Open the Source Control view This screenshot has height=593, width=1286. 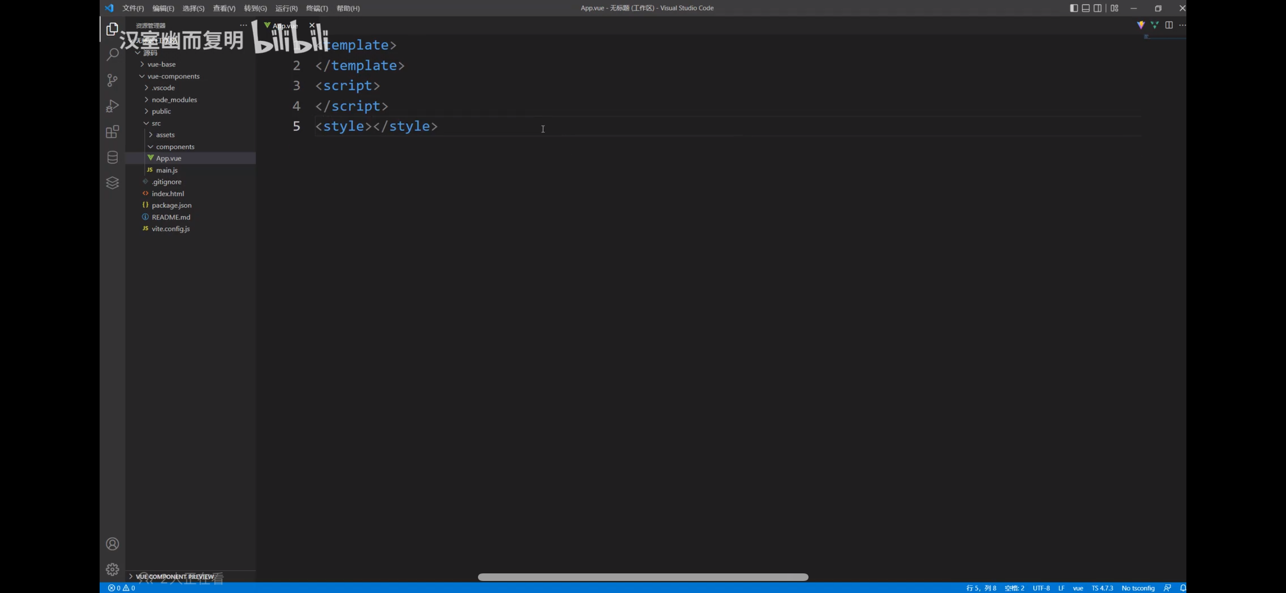(x=112, y=80)
